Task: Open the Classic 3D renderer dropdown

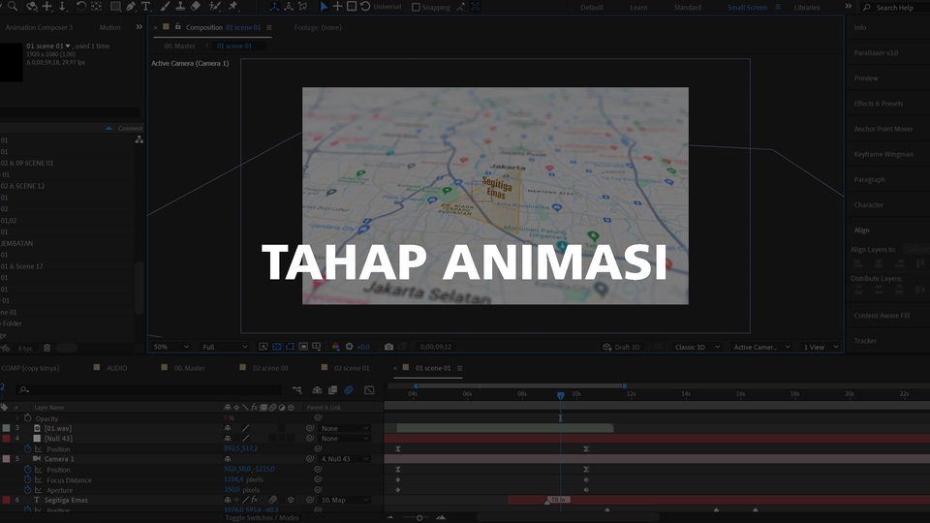Action: (x=697, y=347)
